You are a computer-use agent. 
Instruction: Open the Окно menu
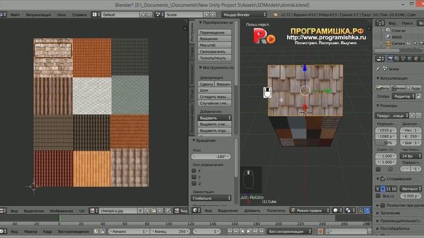pos(62,15)
